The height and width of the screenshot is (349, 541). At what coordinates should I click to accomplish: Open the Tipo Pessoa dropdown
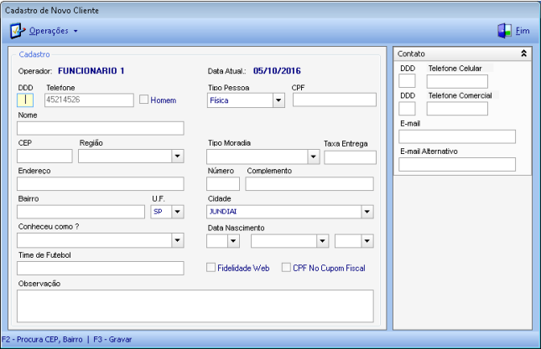tap(278, 100)
